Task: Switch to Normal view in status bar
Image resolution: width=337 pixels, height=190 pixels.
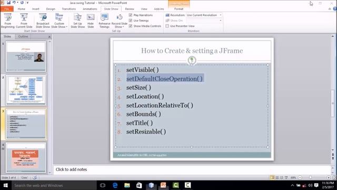Action: tap(272, 177)
